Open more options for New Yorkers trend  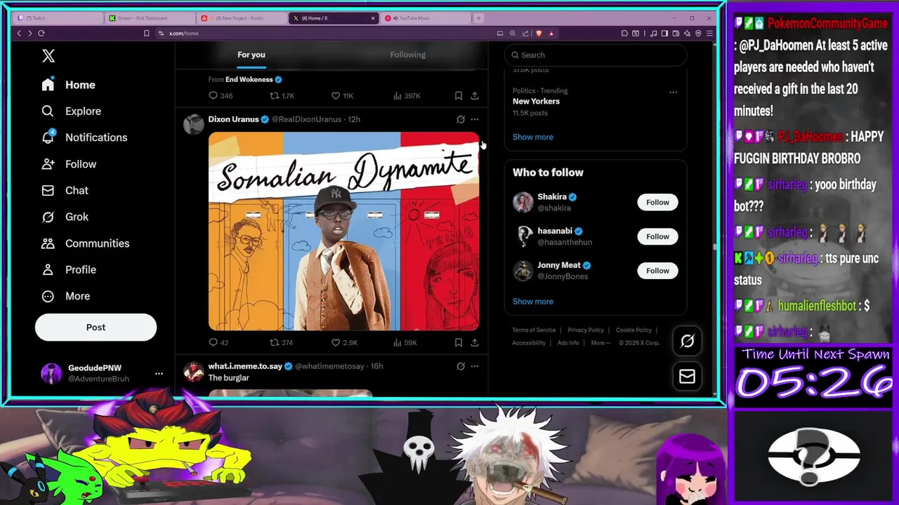coord(673,92)
